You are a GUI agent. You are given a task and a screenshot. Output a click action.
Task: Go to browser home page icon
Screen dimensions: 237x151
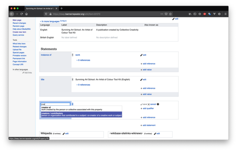pyautogui.click(x=26, y=14)
